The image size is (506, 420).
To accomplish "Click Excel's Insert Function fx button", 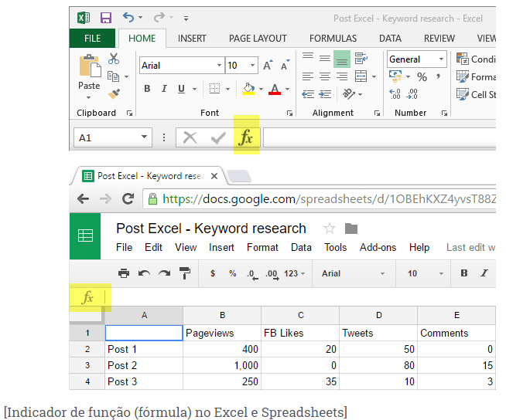I will click(246, 137).
